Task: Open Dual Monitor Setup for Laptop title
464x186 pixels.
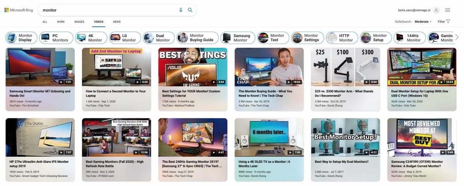Action: [x=420, y=93]
